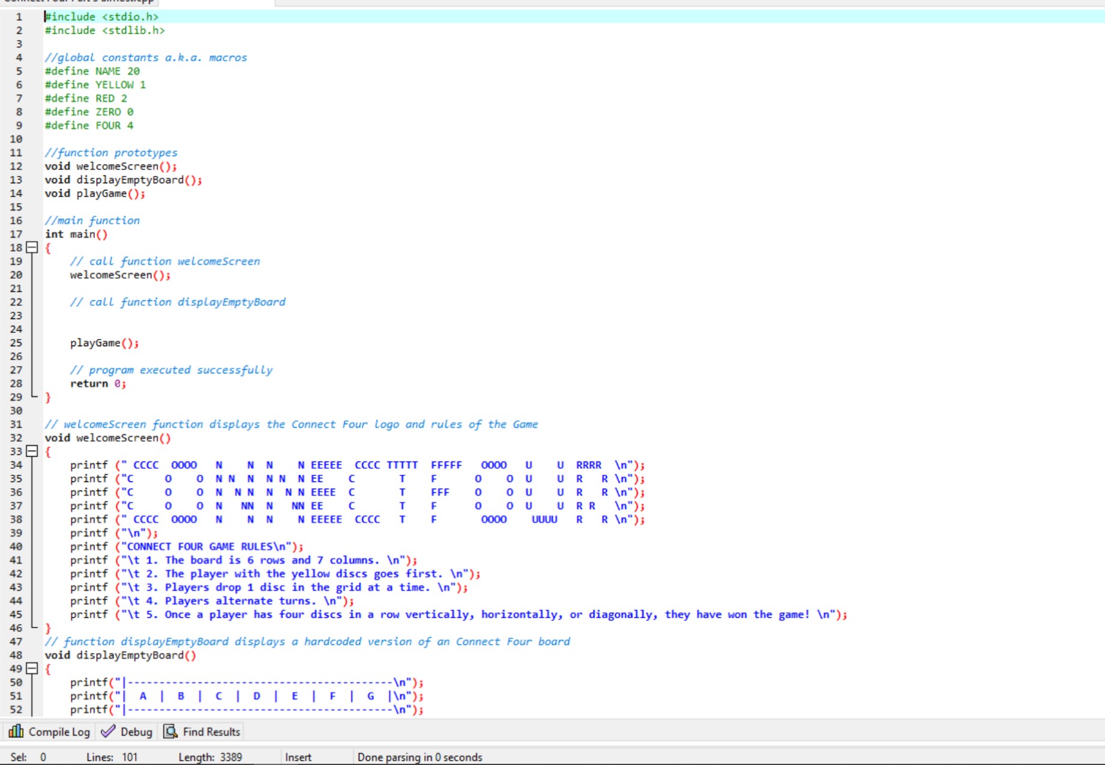Click the comment describing displayEmptyBoard on line 47

click(x=308, y=642)
